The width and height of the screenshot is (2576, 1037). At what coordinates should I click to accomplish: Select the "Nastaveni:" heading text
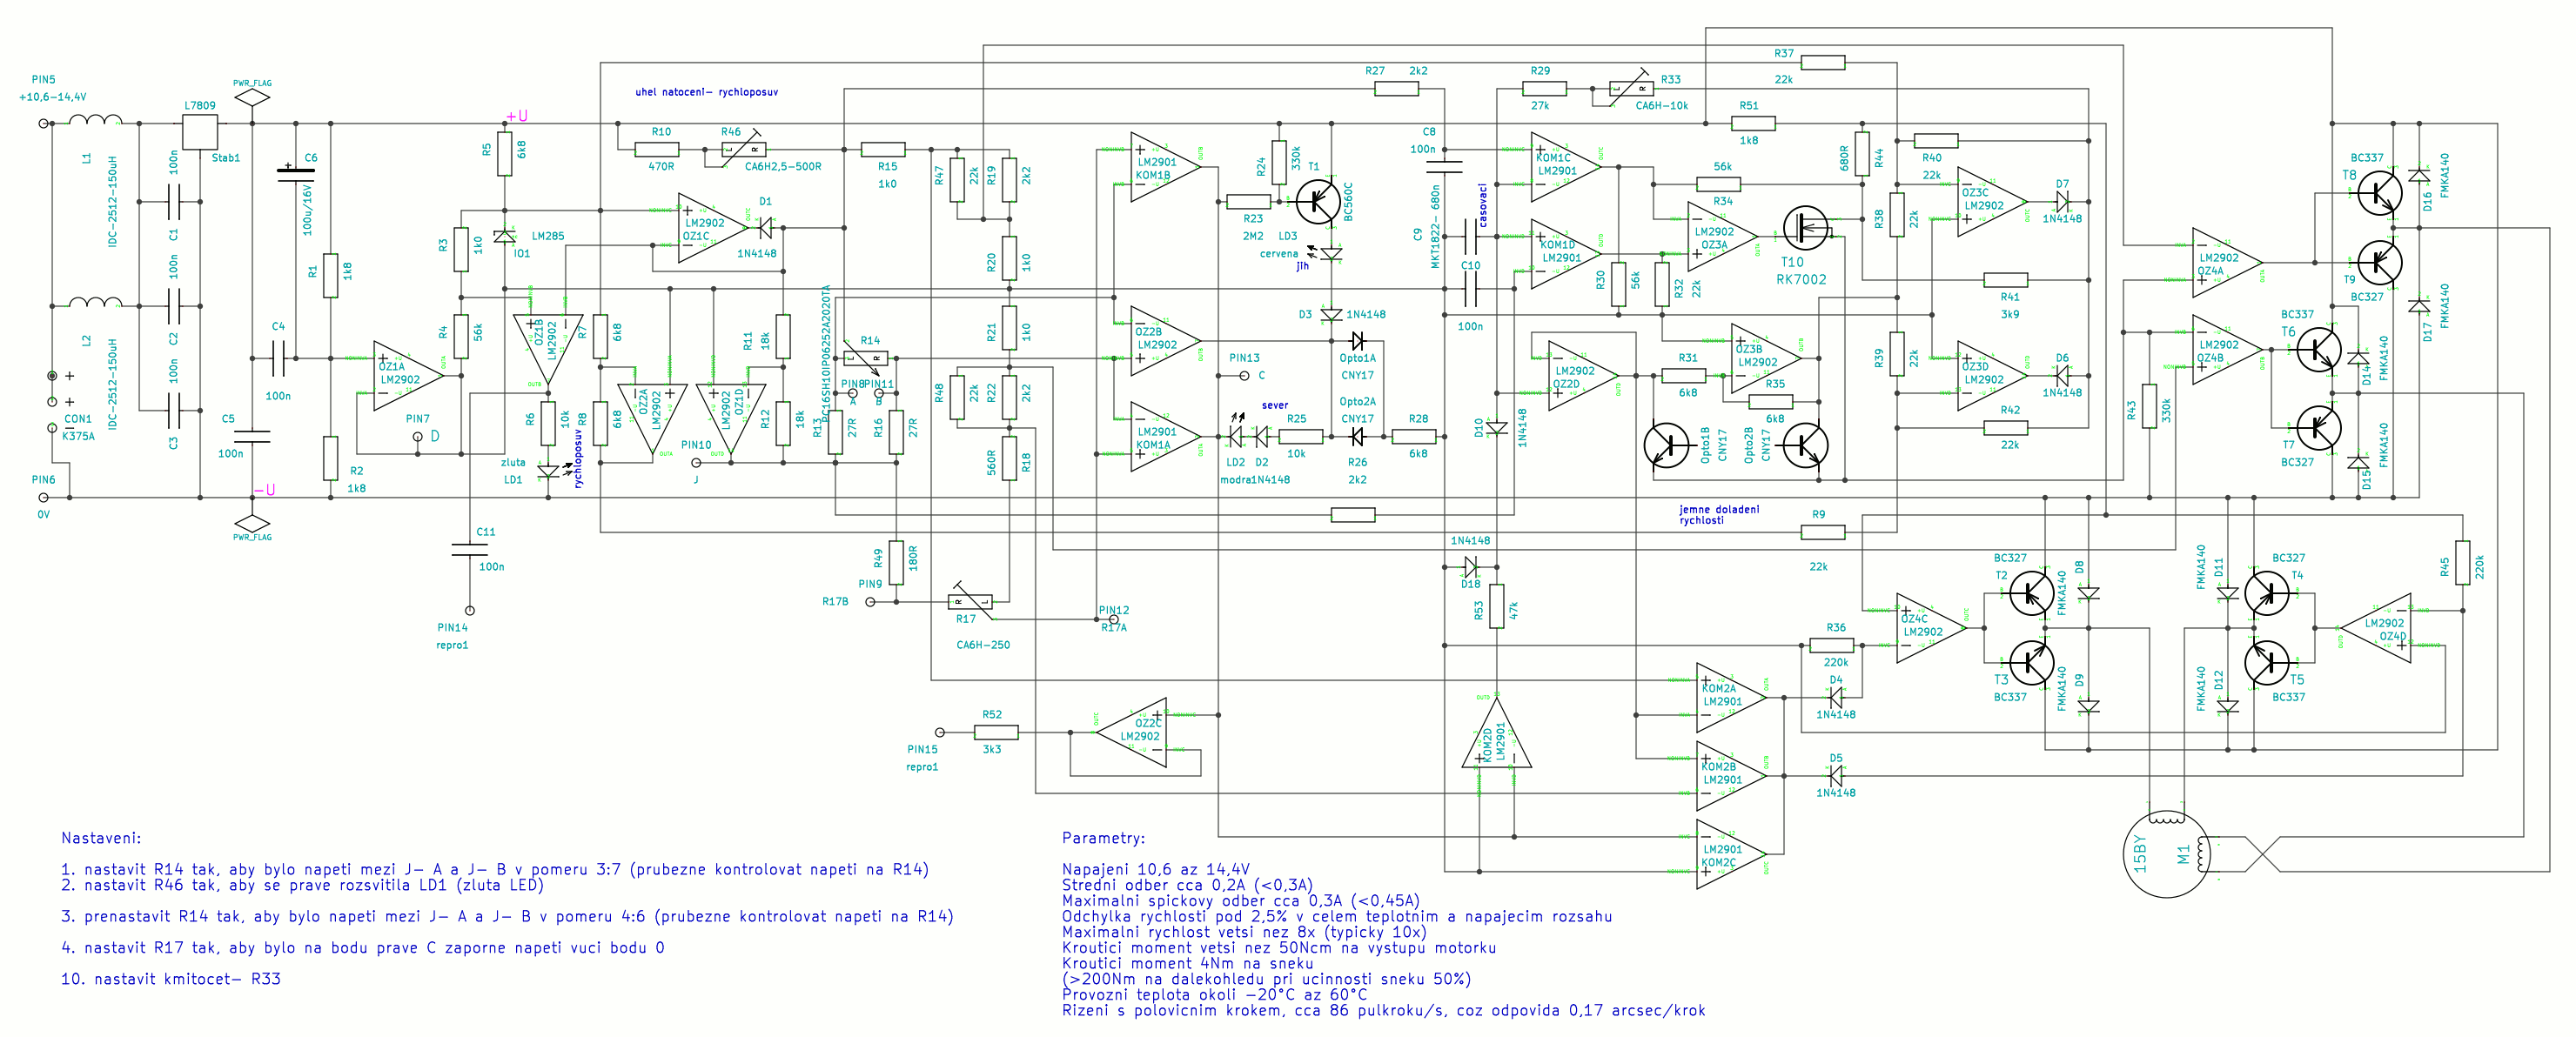click(101, 838)
